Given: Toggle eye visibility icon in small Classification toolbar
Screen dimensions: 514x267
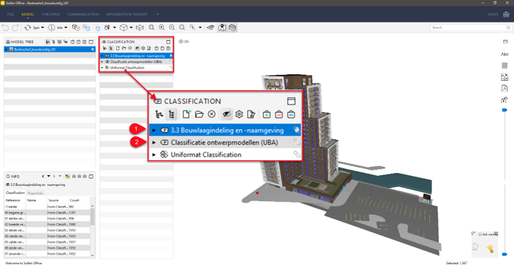Looking at the screenshot, I should [x=137, y=49].
